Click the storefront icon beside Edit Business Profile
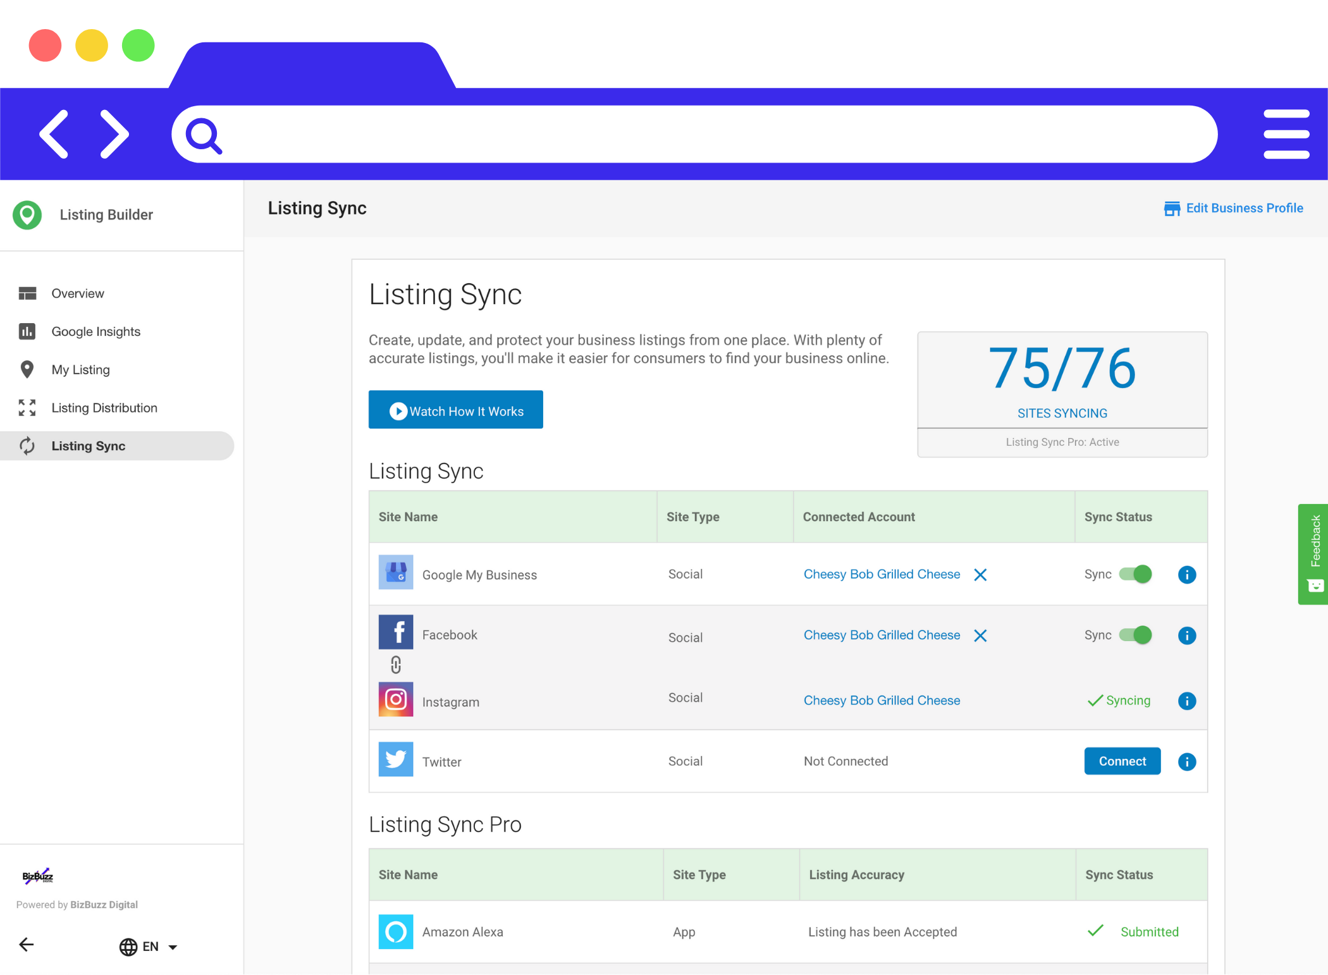Image resolution: width=1328 pixels, height=975 pixels. [x=1172, y=209]
